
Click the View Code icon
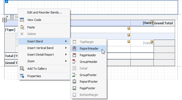pyautogui.click(x=22, y=20)
